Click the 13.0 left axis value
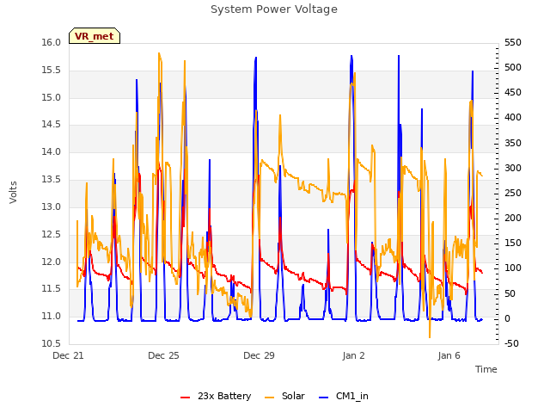The height and width of the screenshot is (413, 550). [x=52, y=206]
